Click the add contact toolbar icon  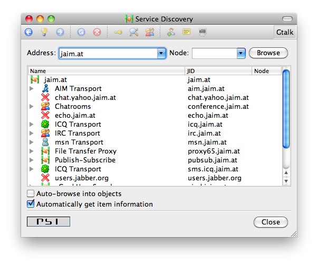pyautogui.click(x=171, y=32)
